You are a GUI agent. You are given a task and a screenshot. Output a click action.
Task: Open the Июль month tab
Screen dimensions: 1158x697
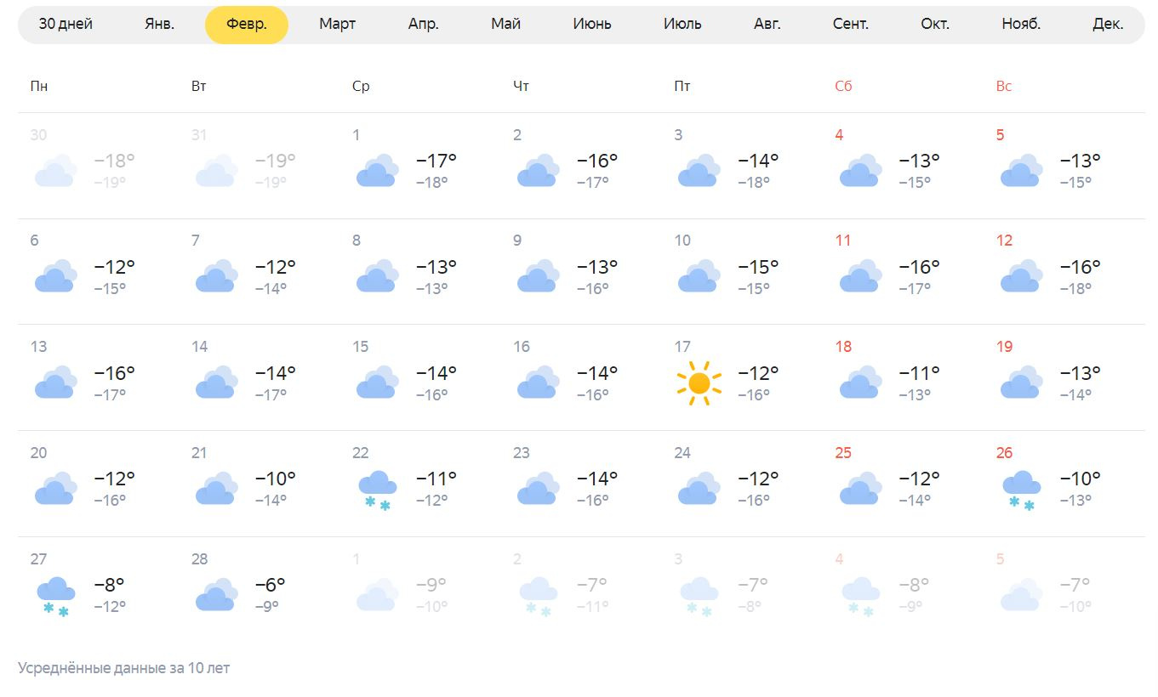coord(682,24)
